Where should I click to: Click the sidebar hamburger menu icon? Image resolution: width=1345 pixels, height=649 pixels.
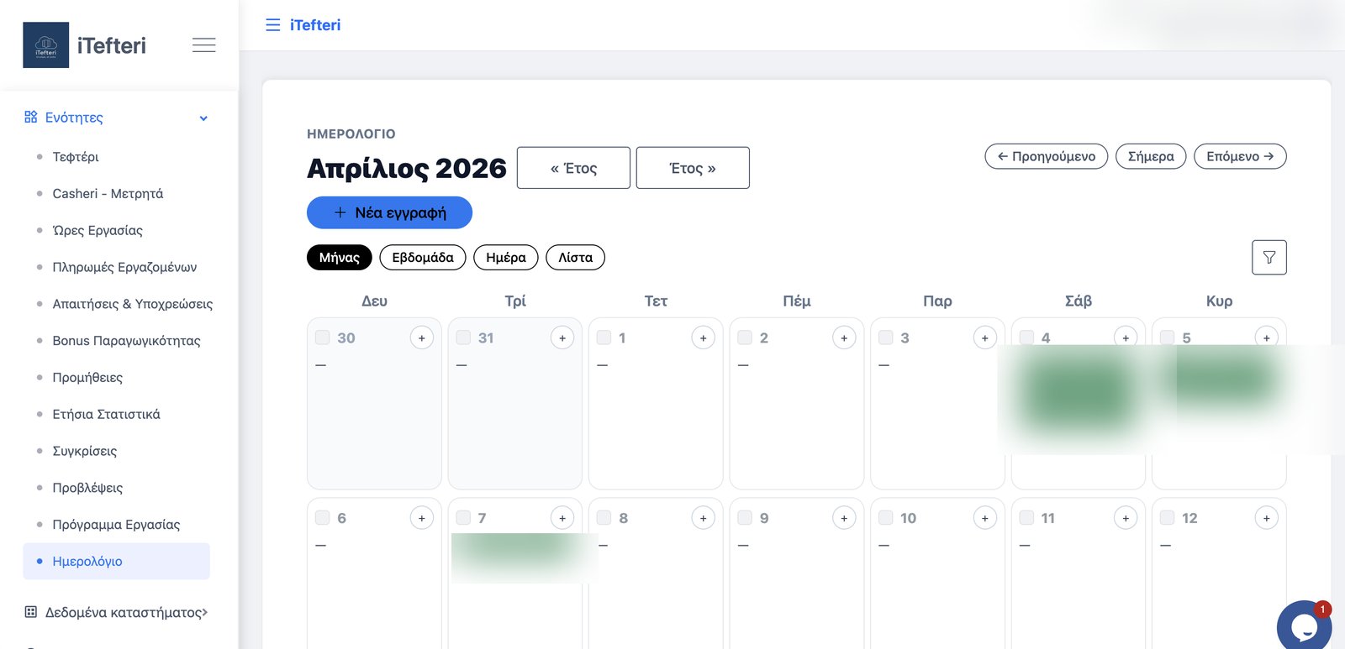203,45
